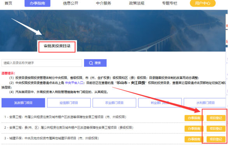Open the 中央平台入口 link
The height and width of the screenshot is (145, 228).
pyautogui.click(x=74, y=83)
